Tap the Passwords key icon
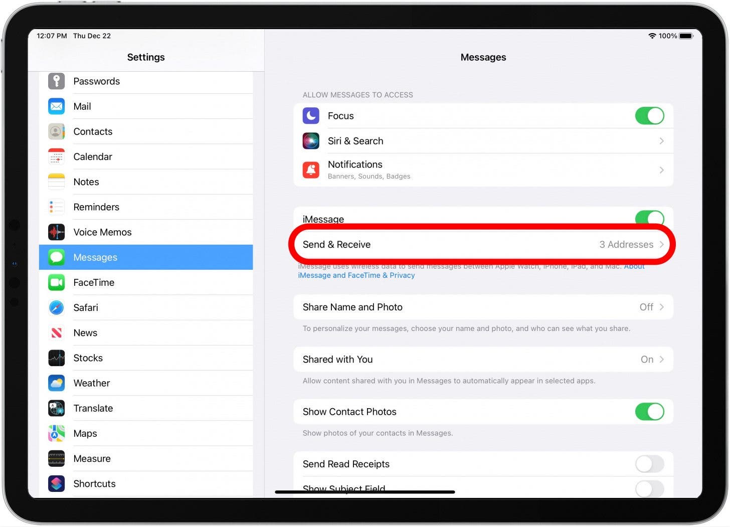The height and width of the screenshot is (527, 730). (x=56, y=81)
